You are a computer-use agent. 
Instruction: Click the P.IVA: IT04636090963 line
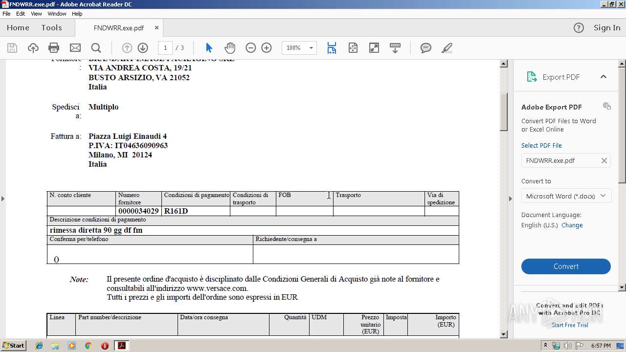(128, 146)
